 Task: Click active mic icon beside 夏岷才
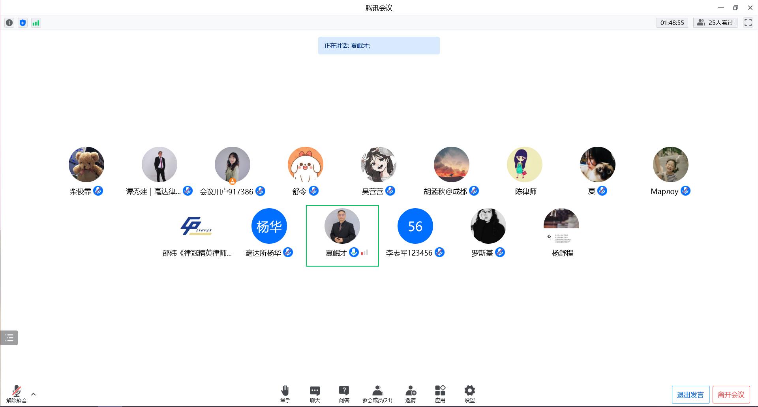coord(354,252)
